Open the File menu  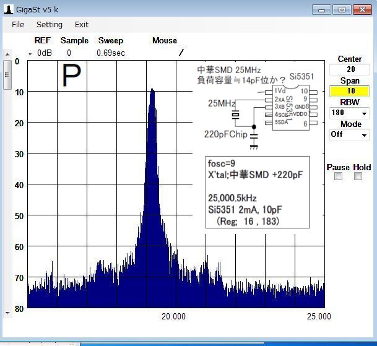[18, 25]
